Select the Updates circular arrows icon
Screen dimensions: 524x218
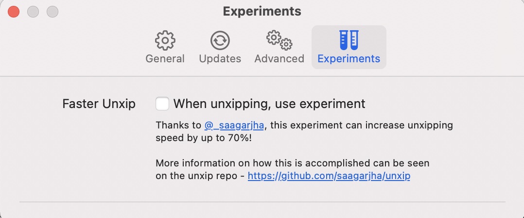(220, 40)
